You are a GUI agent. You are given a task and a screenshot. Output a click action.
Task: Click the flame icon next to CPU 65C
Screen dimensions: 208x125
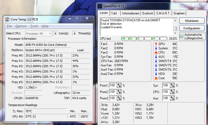click(156, 53)
